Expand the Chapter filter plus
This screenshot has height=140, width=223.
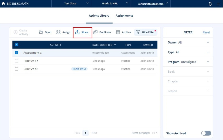point(208,81)
